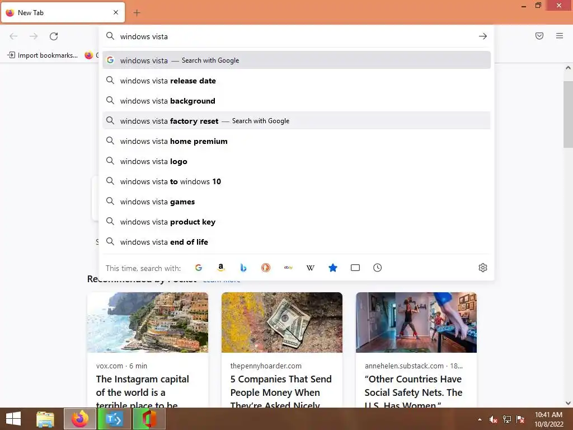This screenshot has width=573, height=430.
Task: Click the vertical scrollbar thumb
Action: 568,114
